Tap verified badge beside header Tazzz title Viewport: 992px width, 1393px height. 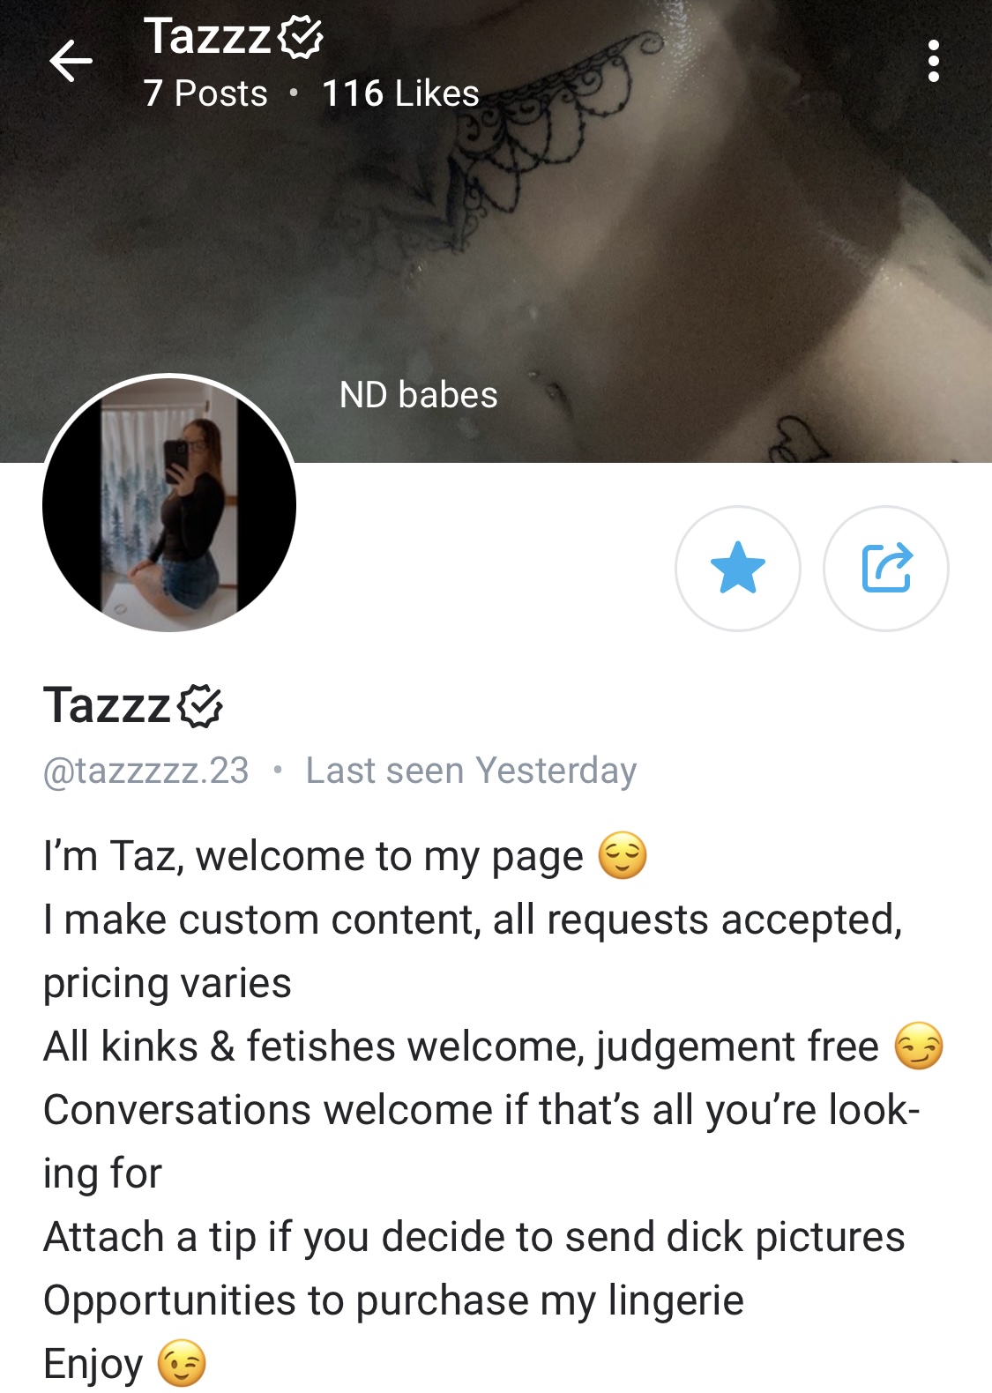[301, 37]
